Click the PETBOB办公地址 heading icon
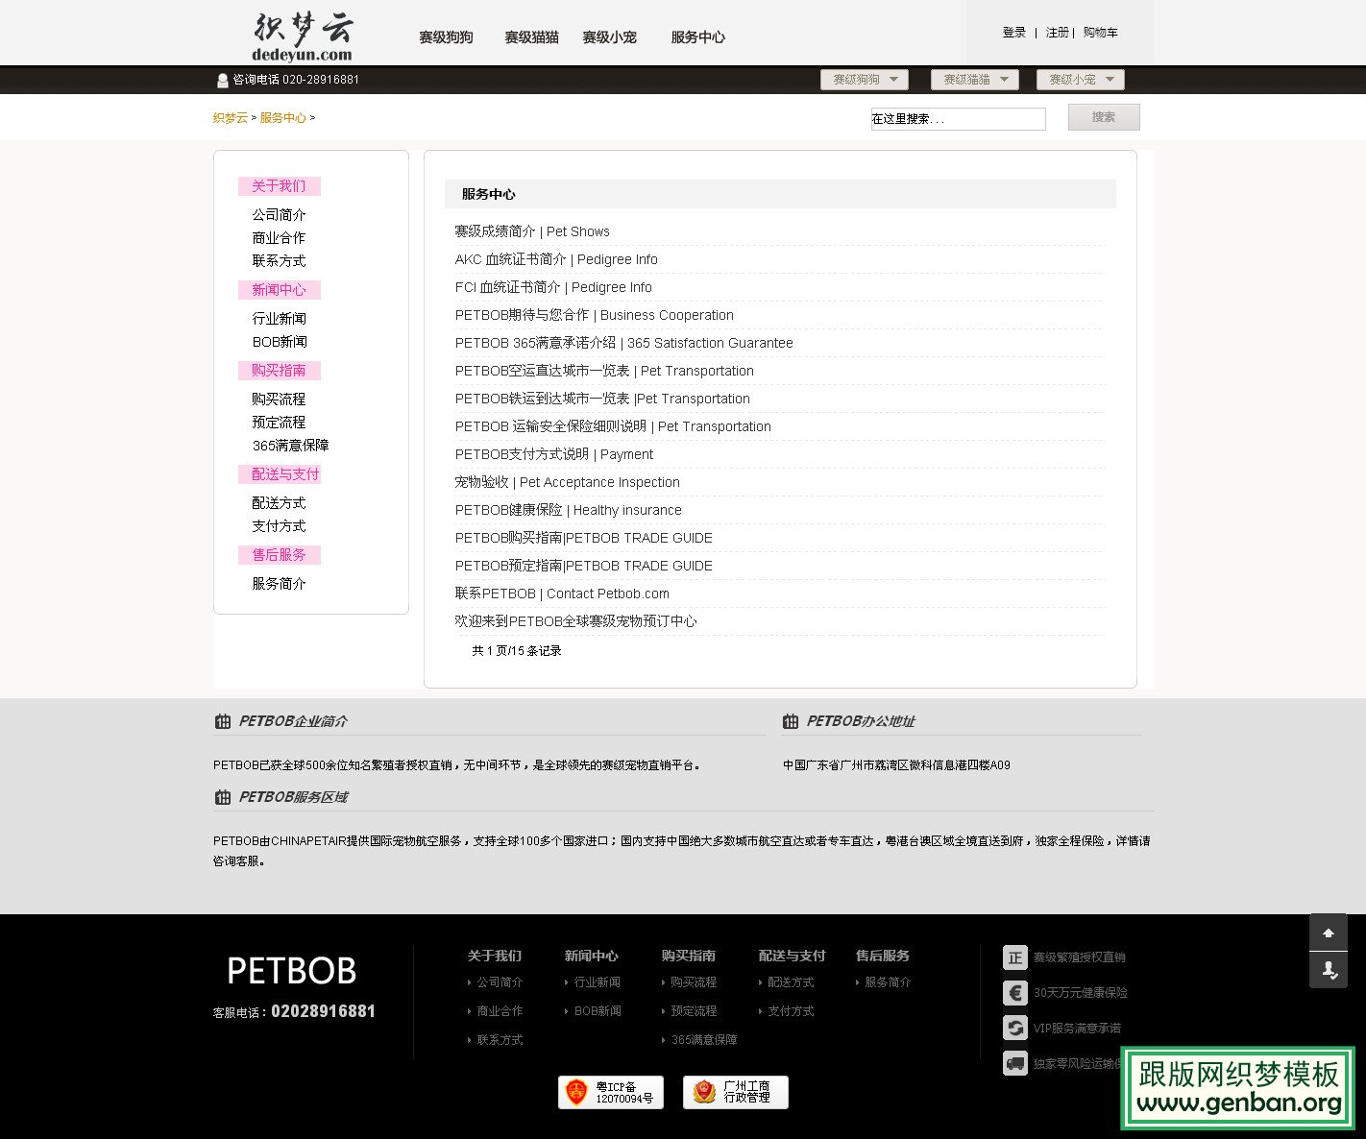1366x1139 pixels. point(791,721)
